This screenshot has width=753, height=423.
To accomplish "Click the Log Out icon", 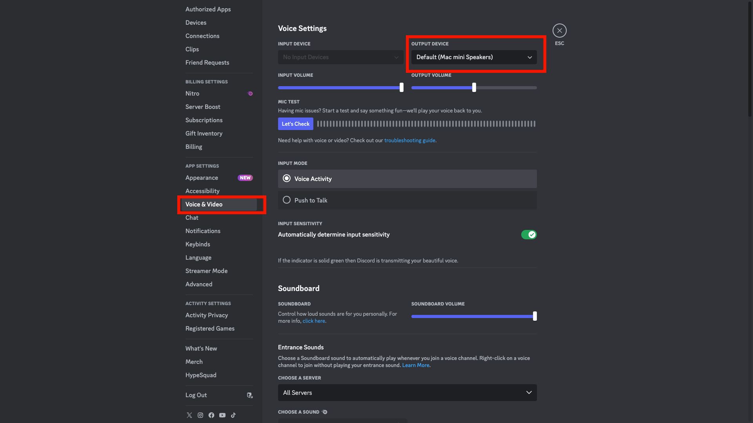I will click(x=249, y=394).
